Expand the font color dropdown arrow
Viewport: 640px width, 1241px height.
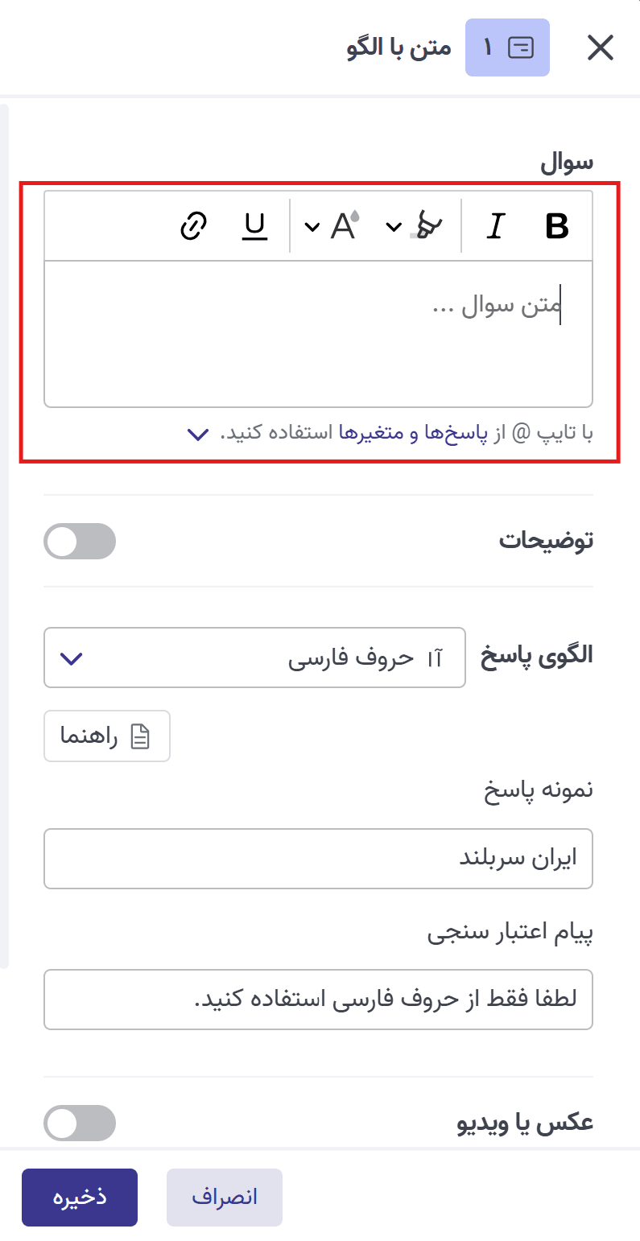312,226
